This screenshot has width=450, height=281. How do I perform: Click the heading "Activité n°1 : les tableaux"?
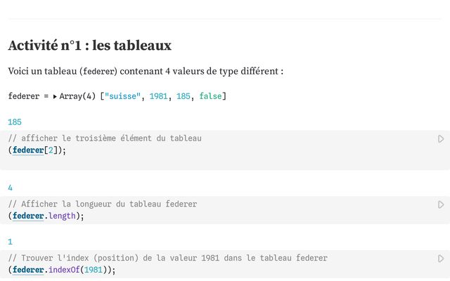[89, 46]
